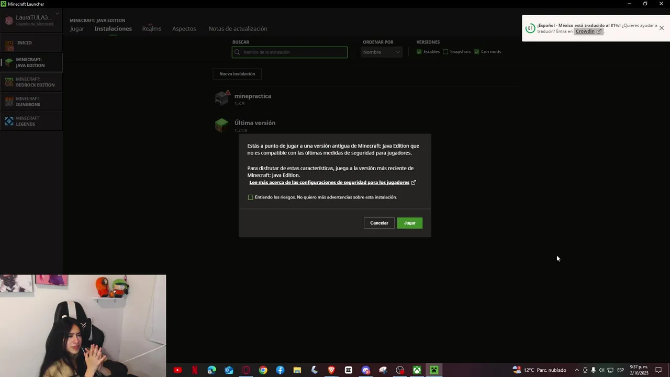Switch to the Jugar tab

pos(77,29)
